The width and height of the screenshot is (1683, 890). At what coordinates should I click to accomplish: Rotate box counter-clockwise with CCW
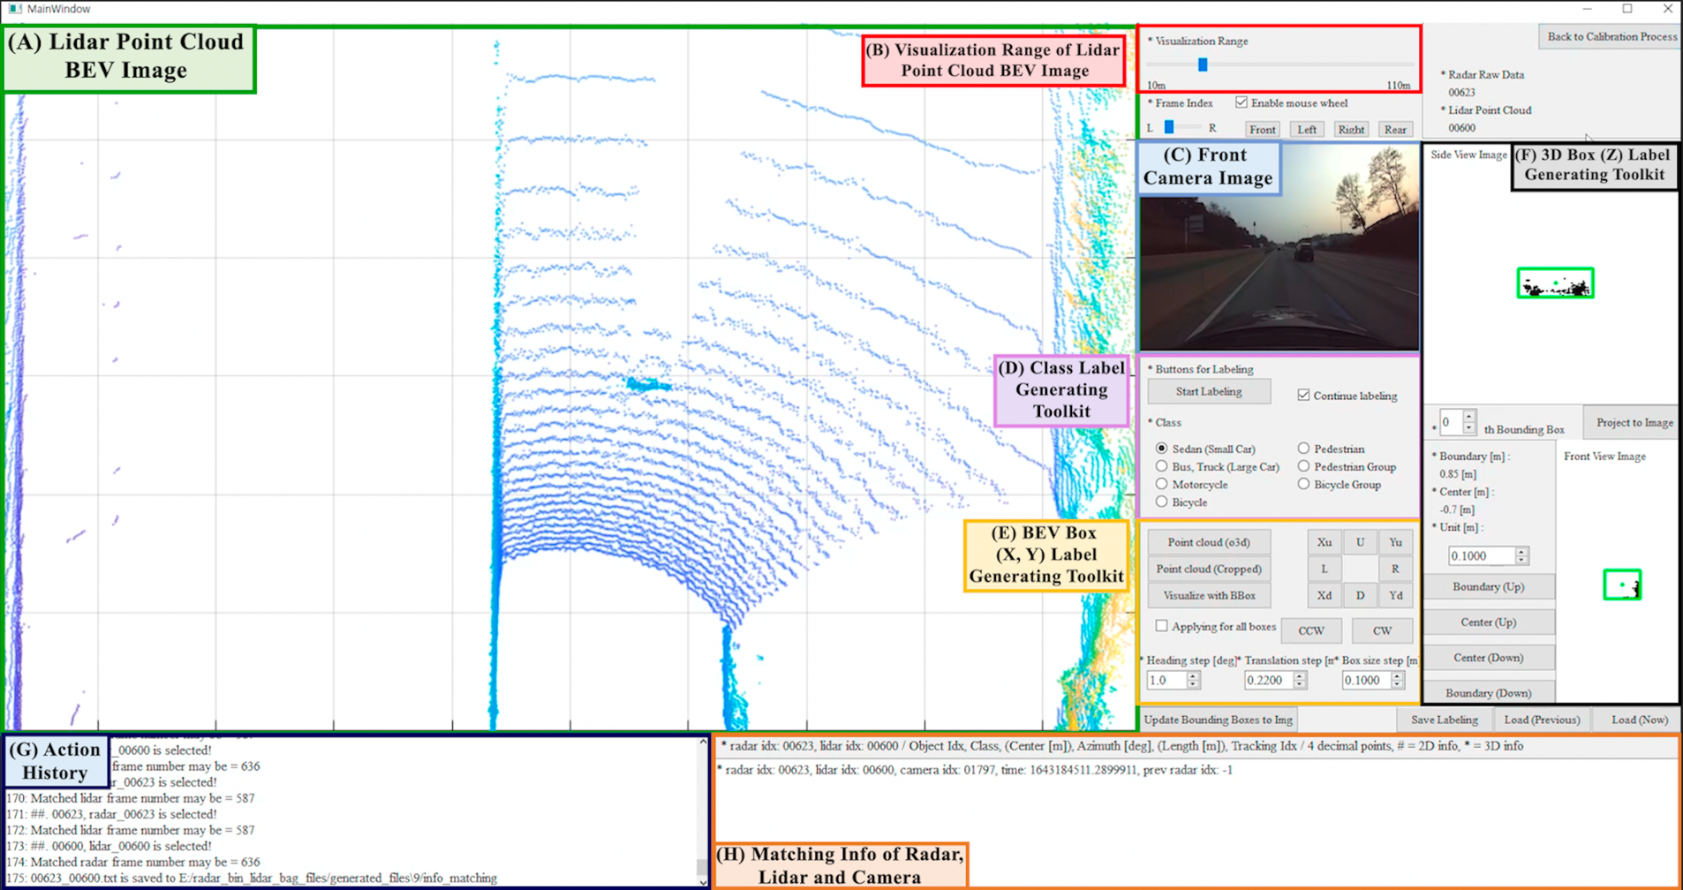[1311, 630]
